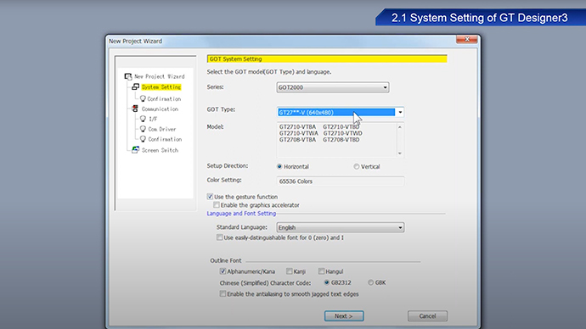
Task: Open the Series dropdown showing GOT2000
Action: pyautogui.click(x=333, y=87)
